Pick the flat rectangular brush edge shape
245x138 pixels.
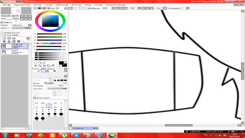click(65, 80)
